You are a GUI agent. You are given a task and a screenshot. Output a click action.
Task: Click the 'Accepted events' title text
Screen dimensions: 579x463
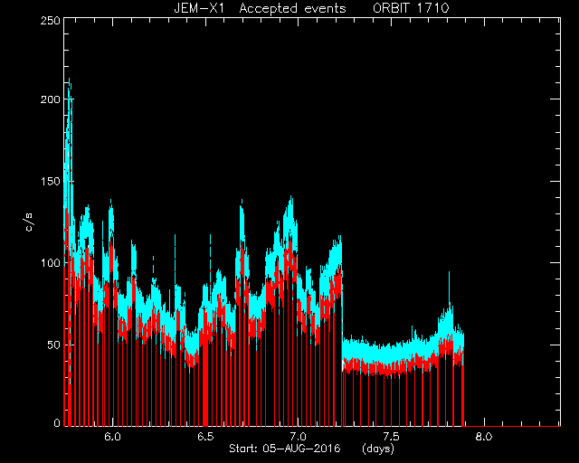click(x=292, y=8)
